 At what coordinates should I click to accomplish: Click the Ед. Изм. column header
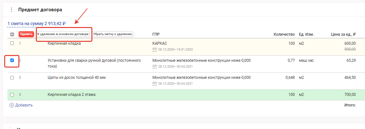[x=306, y=34]
